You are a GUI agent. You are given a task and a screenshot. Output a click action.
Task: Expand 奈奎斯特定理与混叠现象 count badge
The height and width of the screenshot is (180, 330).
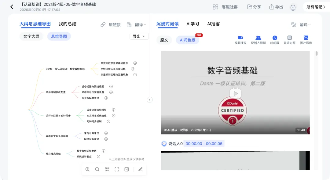tap(135, 74)
